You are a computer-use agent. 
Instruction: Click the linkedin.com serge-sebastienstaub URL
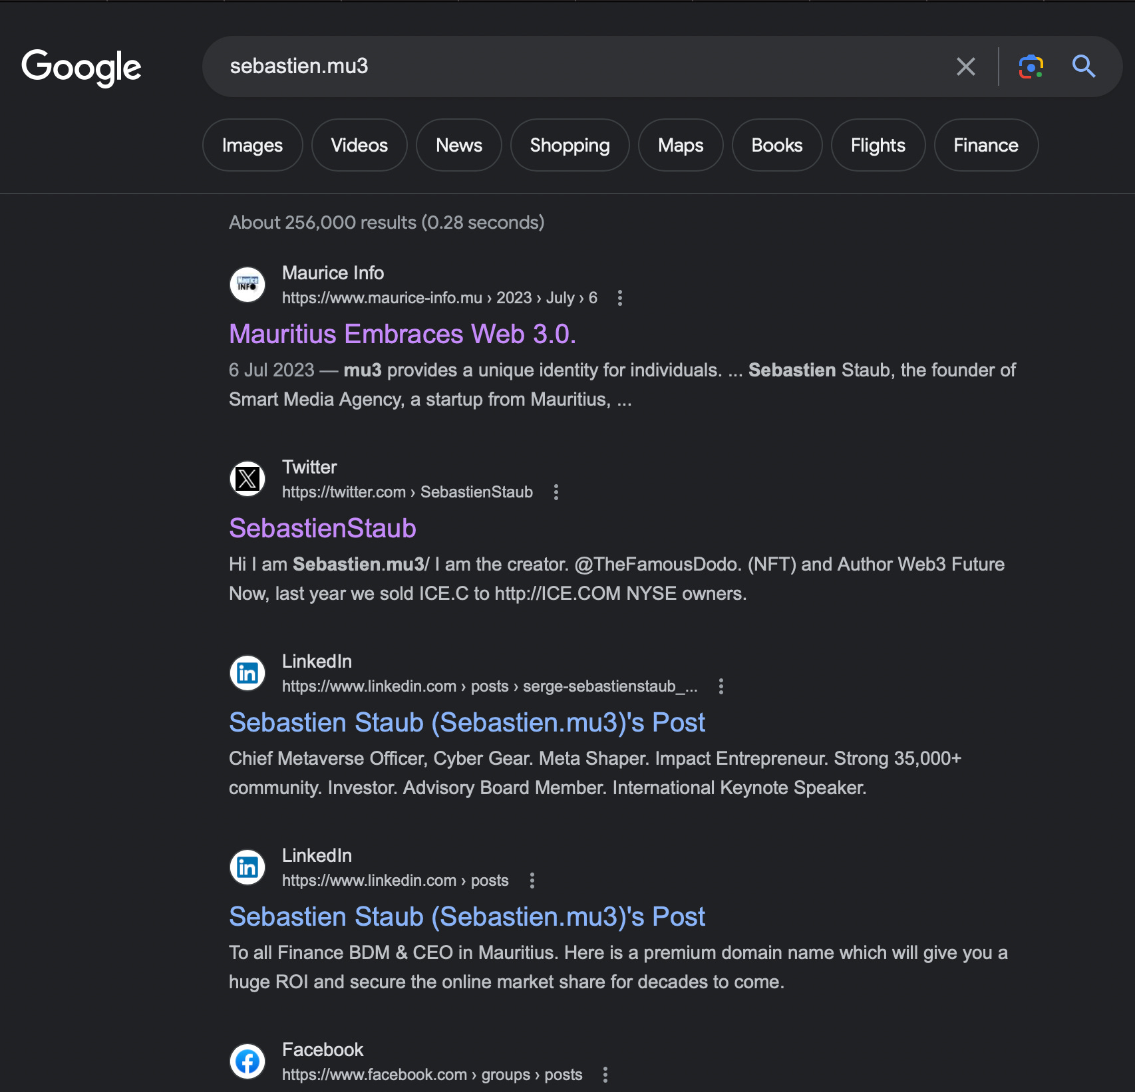490,686
